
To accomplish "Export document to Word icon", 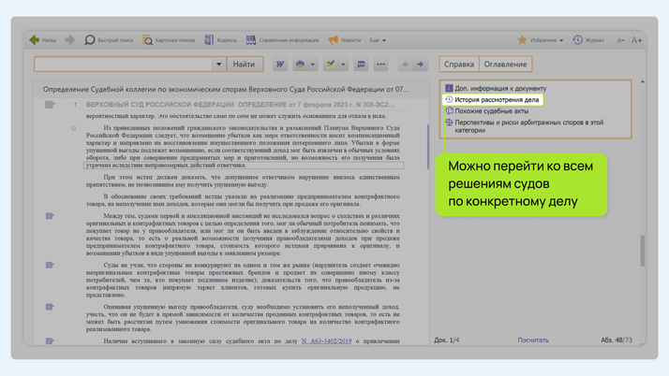I will [279, 65].
